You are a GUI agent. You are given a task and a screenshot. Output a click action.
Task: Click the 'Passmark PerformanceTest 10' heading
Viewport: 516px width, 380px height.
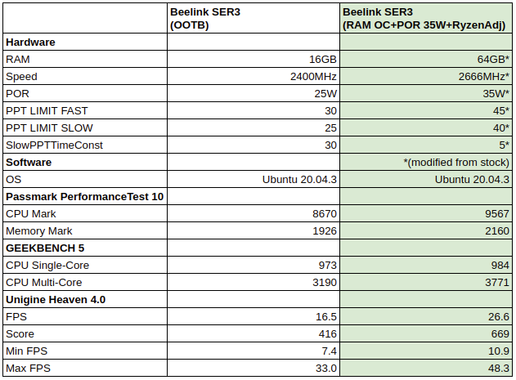(x=85, y=196)
